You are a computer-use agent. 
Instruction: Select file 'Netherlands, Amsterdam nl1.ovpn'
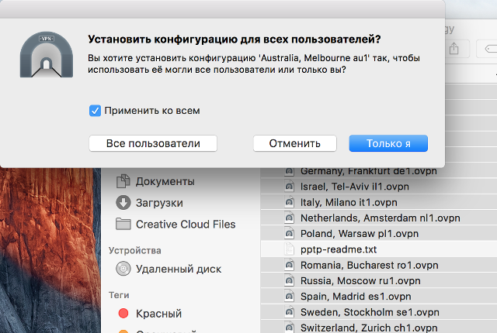381,218
